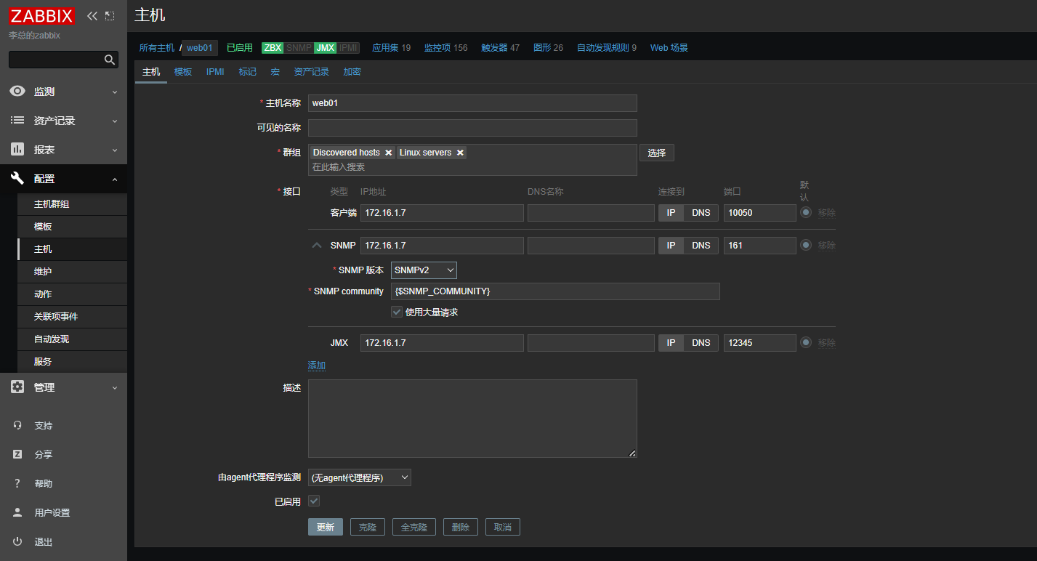Switch to the 资产记录 tab

tap(312, 72)
